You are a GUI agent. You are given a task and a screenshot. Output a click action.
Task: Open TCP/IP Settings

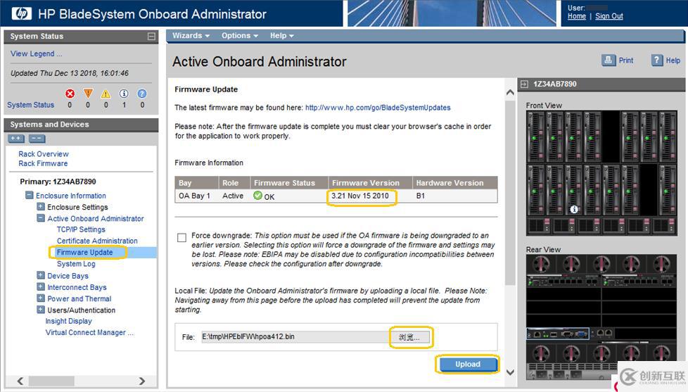tap(81, 229)
